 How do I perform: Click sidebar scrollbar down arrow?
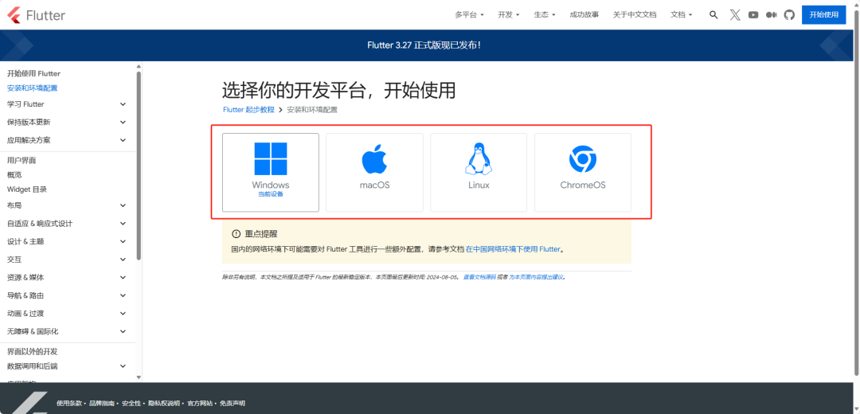pos(139,377)
